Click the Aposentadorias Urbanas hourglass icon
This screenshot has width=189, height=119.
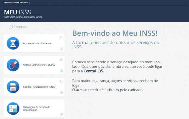pos(13,43)
